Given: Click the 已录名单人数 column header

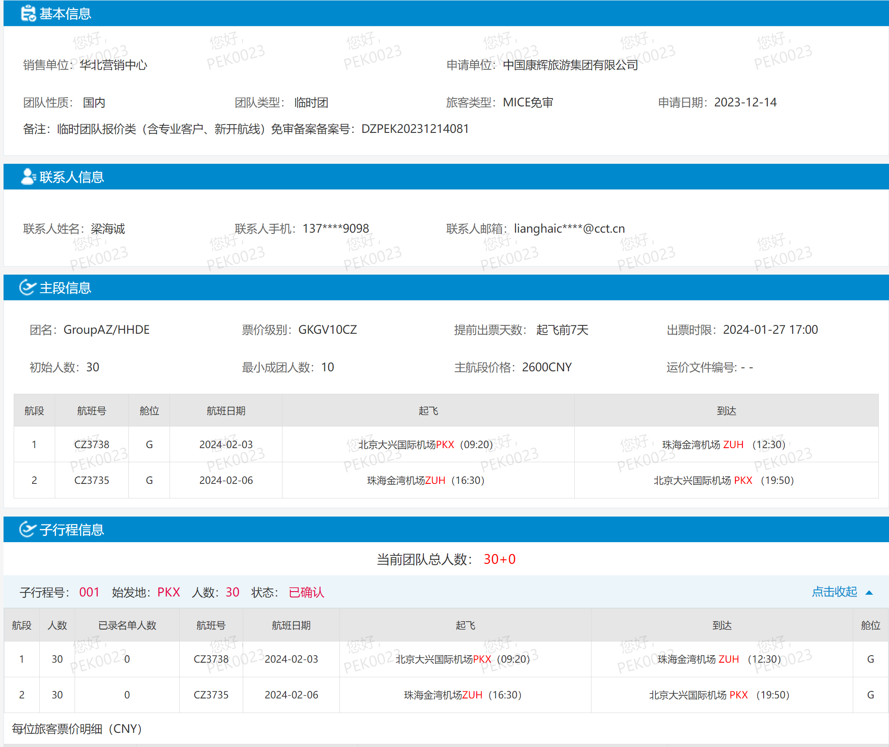Looking at the screenshot, I should 127,626.
